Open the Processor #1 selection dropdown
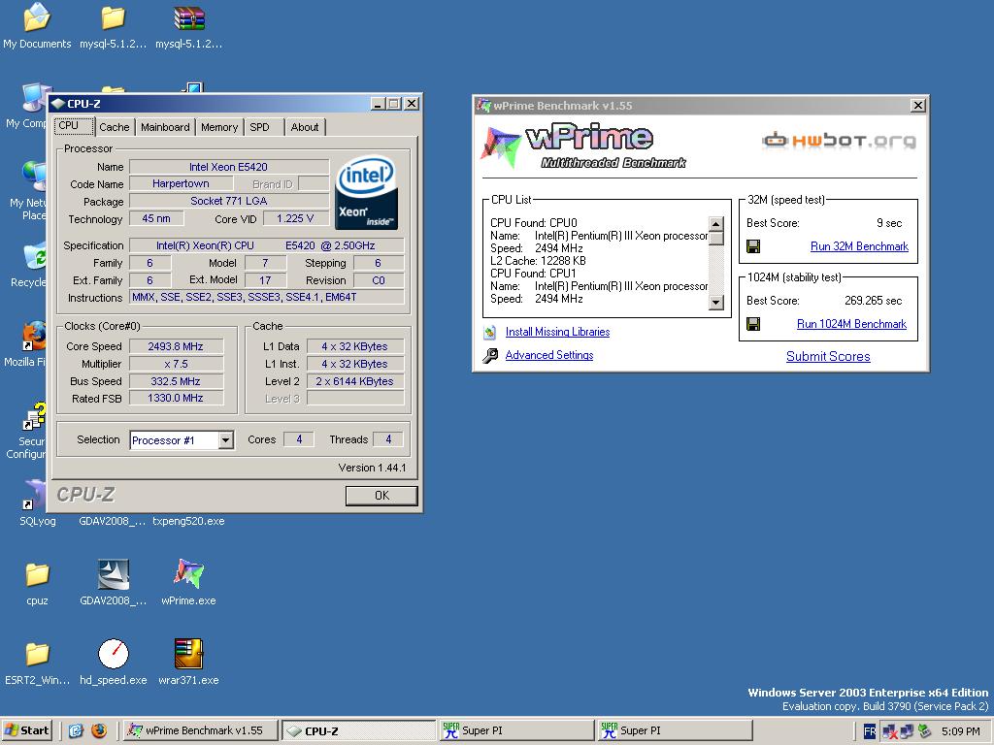Screen dimensions: 994x745 [225, 440]
